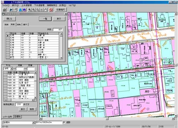Image resolution: width=178 pixels, height=128 pixels.
Task: Click the red prohibition cancel icon
Action: [x=51, y=10]
